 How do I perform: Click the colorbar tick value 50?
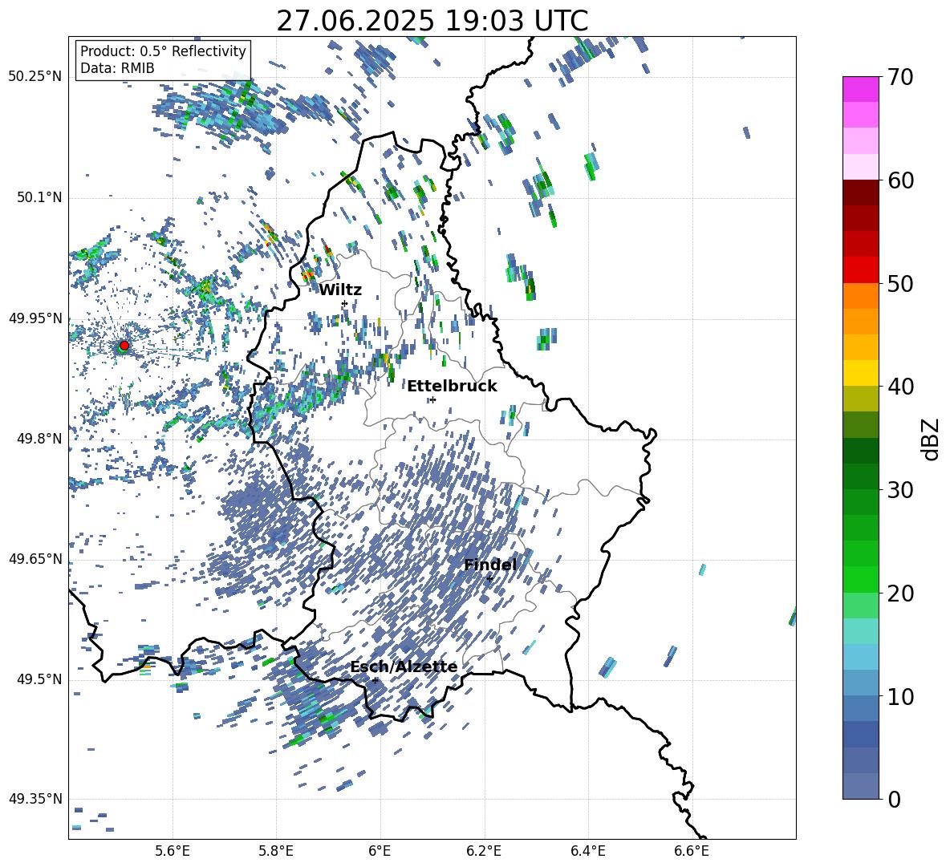pyautogui.click(x=900, y=284)
